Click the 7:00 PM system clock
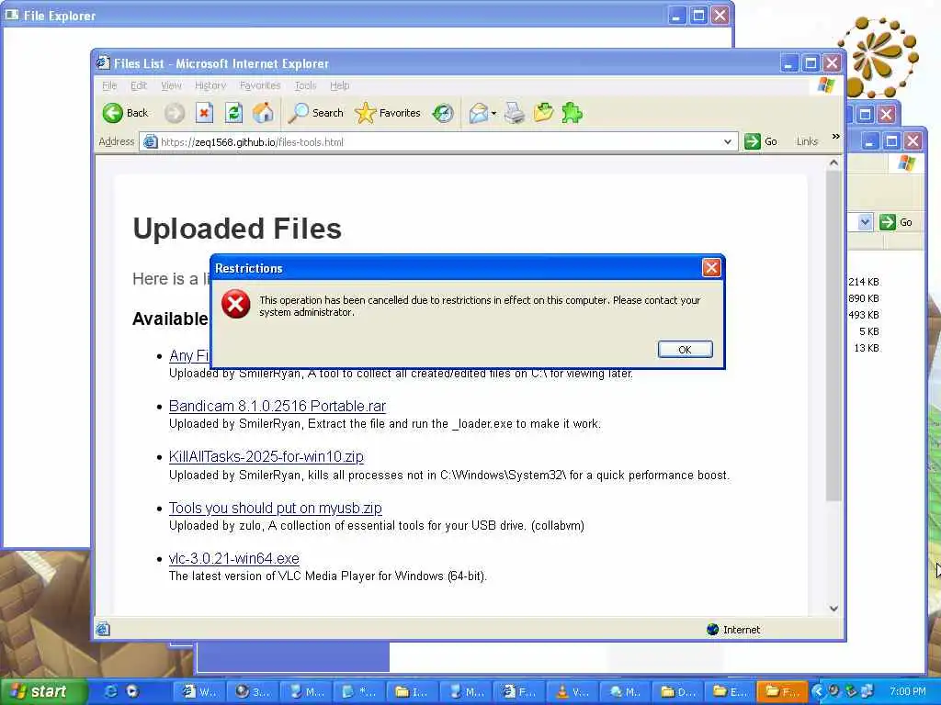This screenshot has width=941, height=705. tap(907, 691)
